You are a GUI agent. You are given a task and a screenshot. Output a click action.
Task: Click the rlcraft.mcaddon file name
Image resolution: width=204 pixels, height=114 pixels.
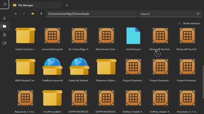pyautogui.click(x=52, y=112)
